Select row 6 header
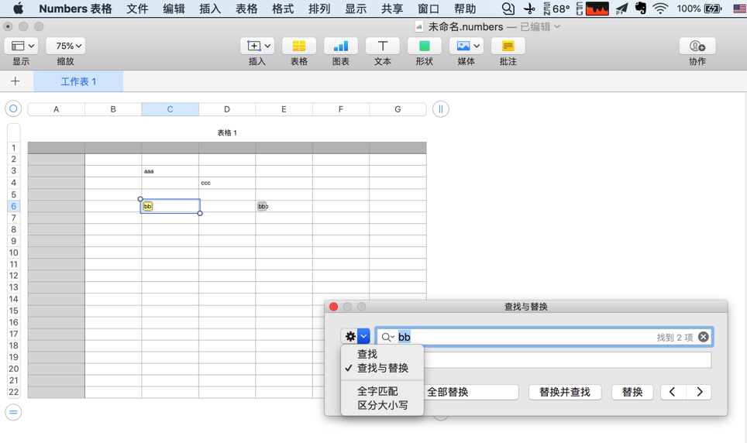 click(13, 206)
